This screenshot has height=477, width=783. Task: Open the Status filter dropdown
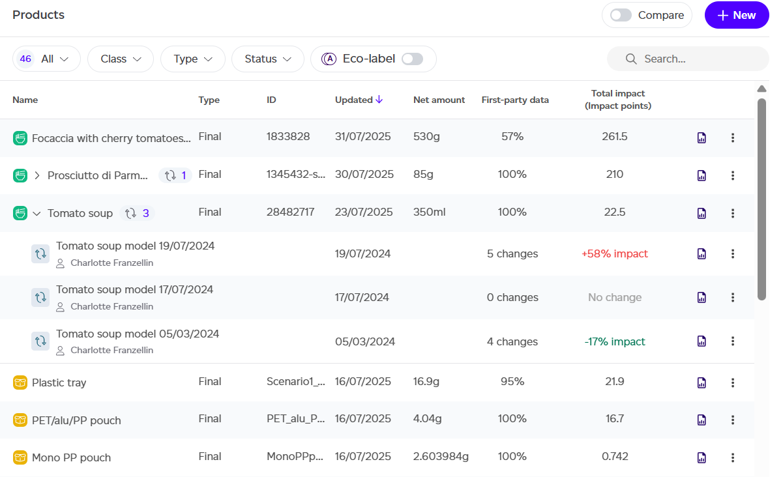268,59
